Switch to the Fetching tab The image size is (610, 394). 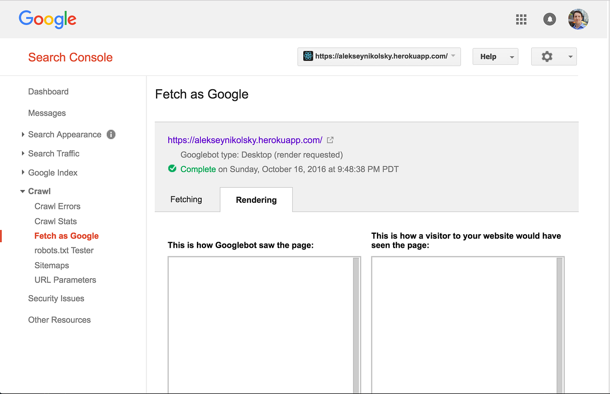(x=186, y=199)
